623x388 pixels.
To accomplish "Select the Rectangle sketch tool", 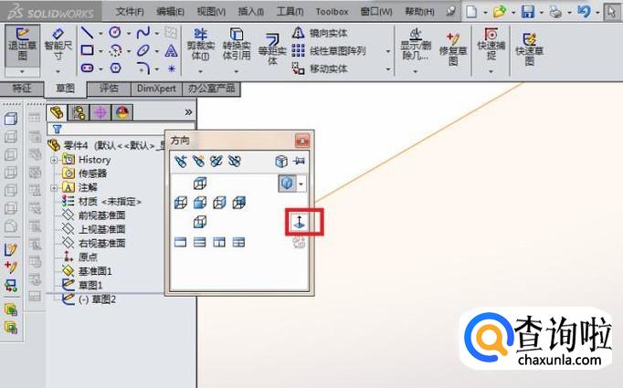I will pos(88,50).
